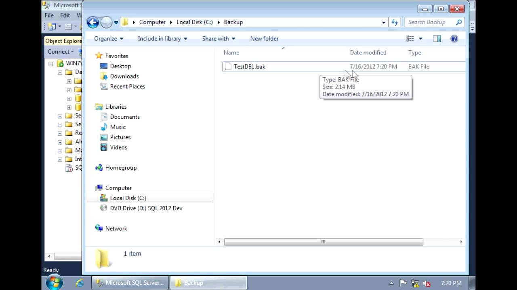The image size is (517, 290).
Task: Expand the Al folder in Object Explorer
Action: (x=60, y=142)
